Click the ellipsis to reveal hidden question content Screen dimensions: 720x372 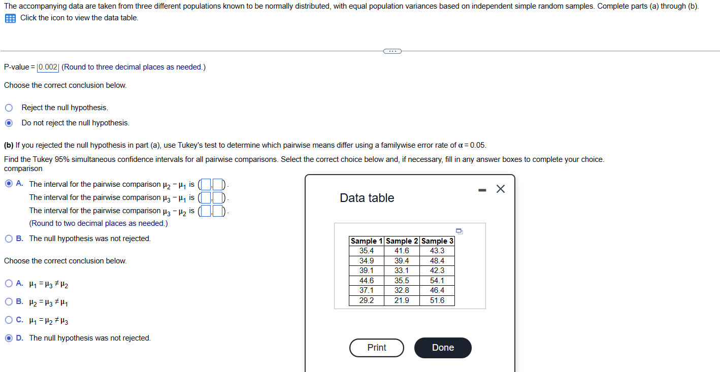click(x=392, y=51)
